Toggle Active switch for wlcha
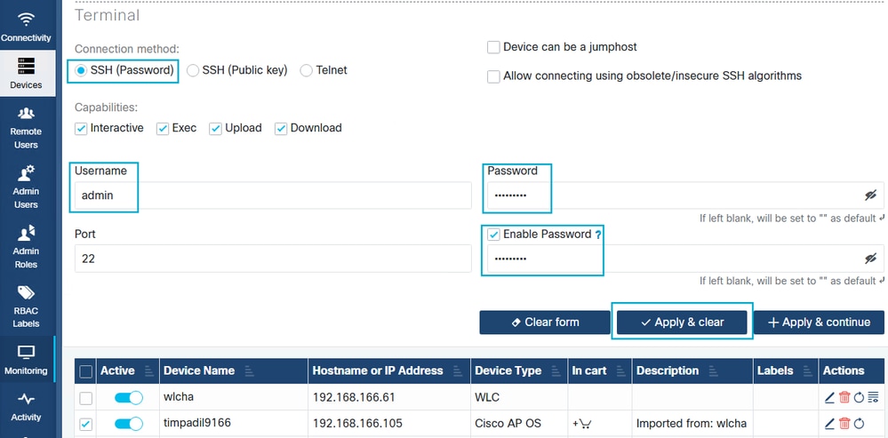Screen dimensions: 888x438 coord(128,397)
